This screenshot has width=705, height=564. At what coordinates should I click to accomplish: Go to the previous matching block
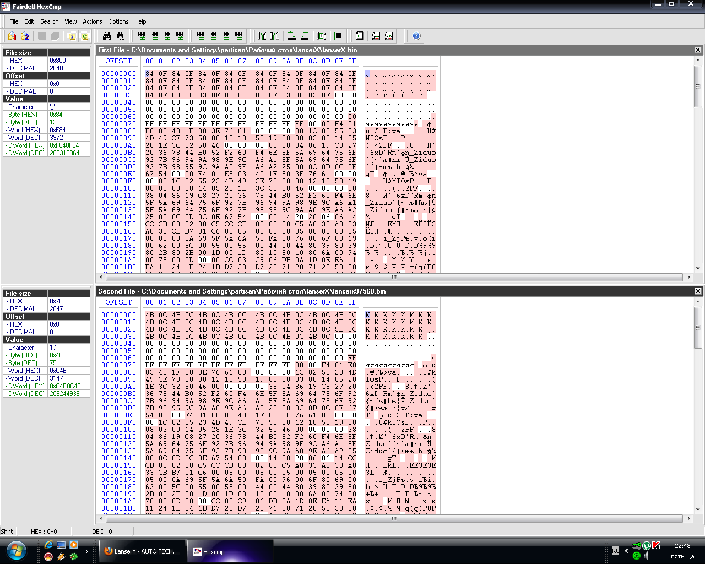pyautogui.click(x=214, y=36)
